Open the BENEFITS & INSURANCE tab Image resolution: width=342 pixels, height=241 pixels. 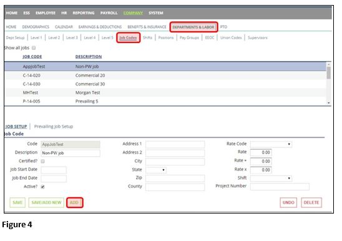(147, 27)
